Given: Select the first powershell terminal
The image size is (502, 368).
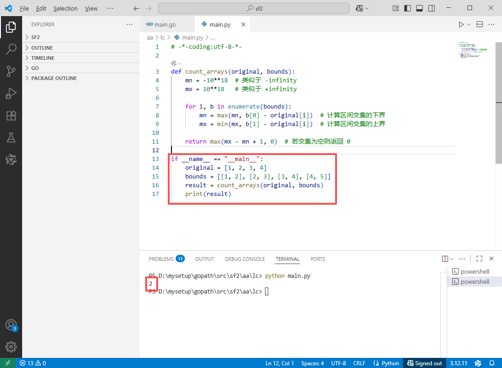Looking at the screenshot, I should (x=474, y=271).
